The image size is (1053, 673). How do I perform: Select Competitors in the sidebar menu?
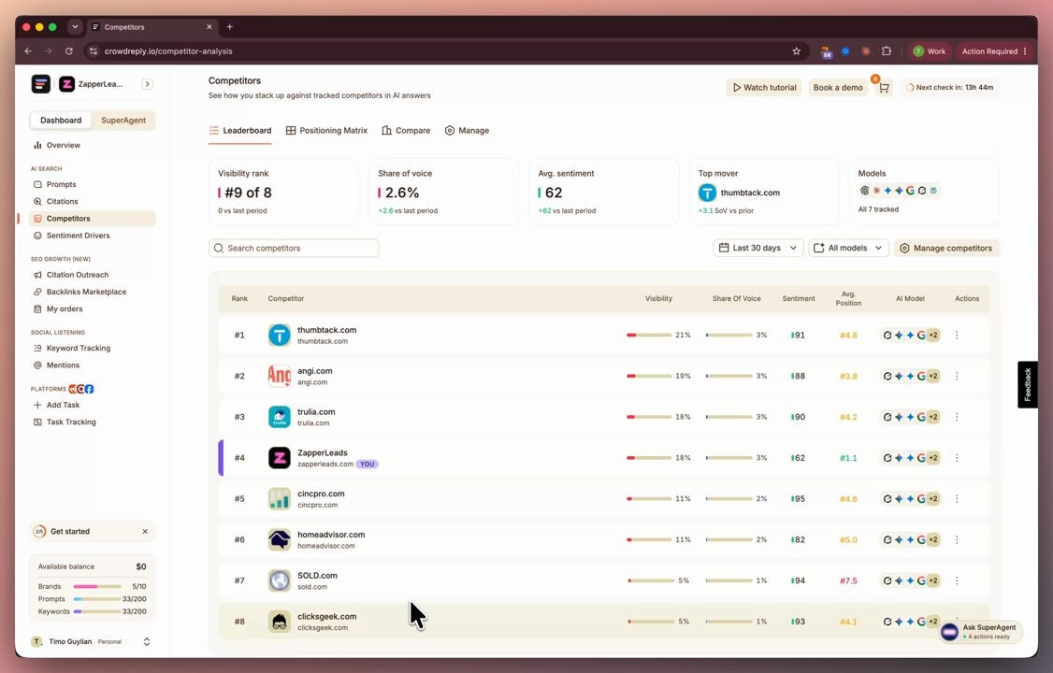point(93,218)
